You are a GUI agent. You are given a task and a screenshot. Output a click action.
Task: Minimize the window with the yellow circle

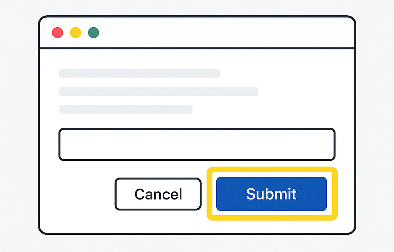[75, 33]
